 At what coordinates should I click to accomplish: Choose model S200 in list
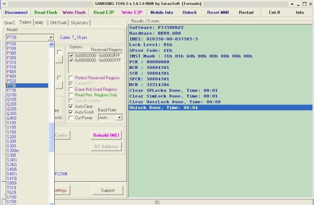[x=27, y=137]
